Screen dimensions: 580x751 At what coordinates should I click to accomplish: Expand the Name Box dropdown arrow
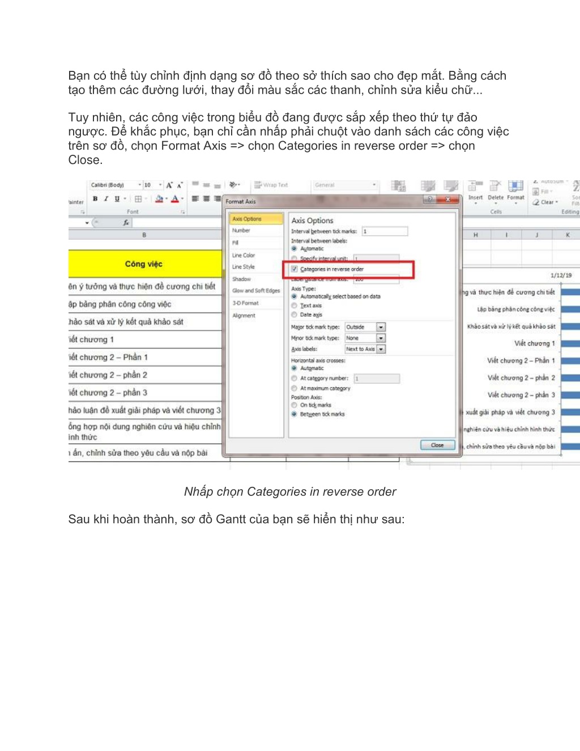87,223
